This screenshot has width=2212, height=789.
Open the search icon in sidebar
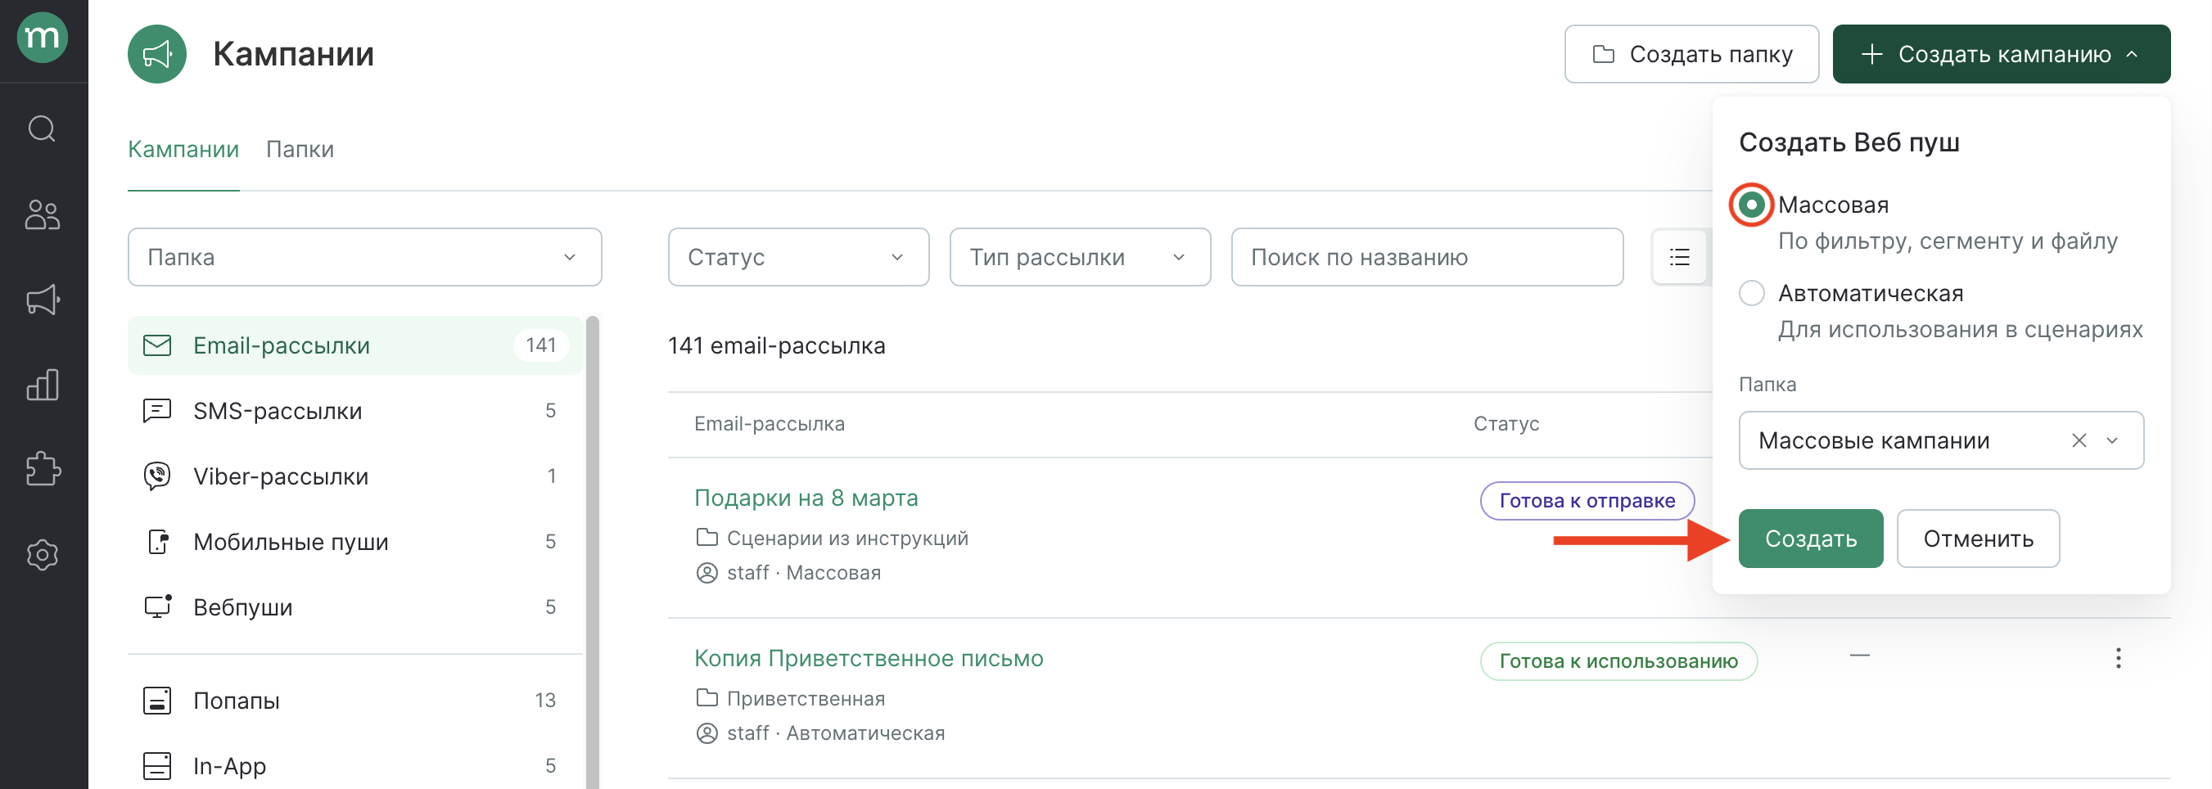pyautogui.click(x=42, y=128)
